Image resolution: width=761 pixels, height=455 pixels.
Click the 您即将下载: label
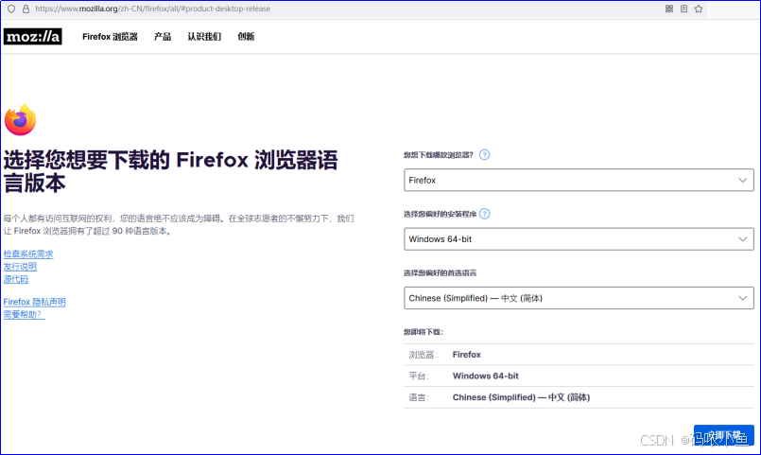pyautogui.click(x=424, y=332)
